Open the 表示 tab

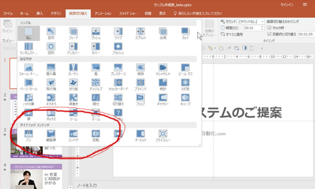(162, 13)
